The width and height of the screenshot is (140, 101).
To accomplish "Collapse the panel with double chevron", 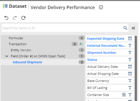I will (133, 28).
